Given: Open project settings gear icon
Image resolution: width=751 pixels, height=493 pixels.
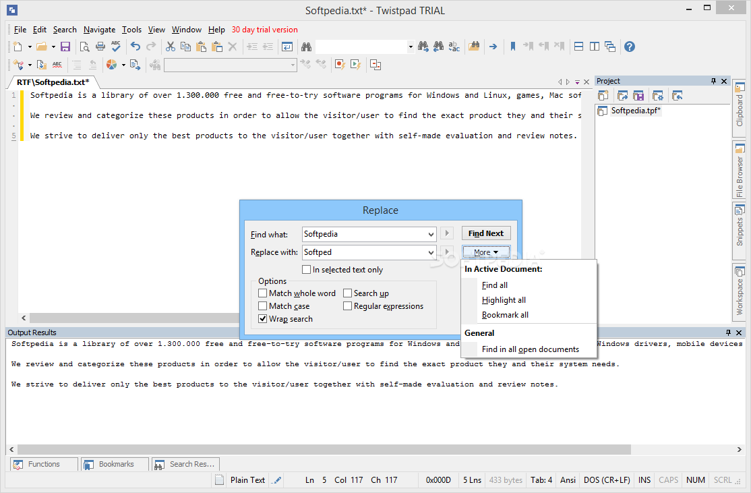Looking at the screenshot, I should 658,96.
